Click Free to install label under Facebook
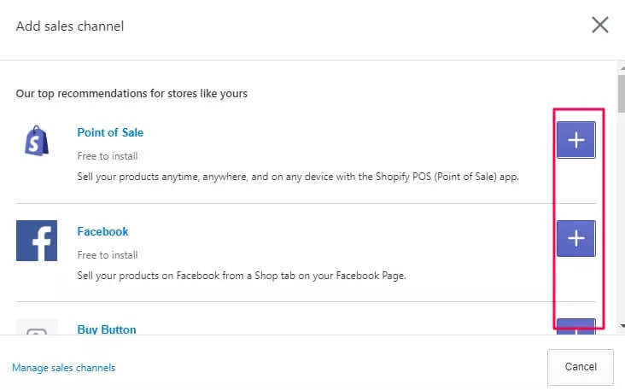 pyautogui.click(x=108, y=255)
